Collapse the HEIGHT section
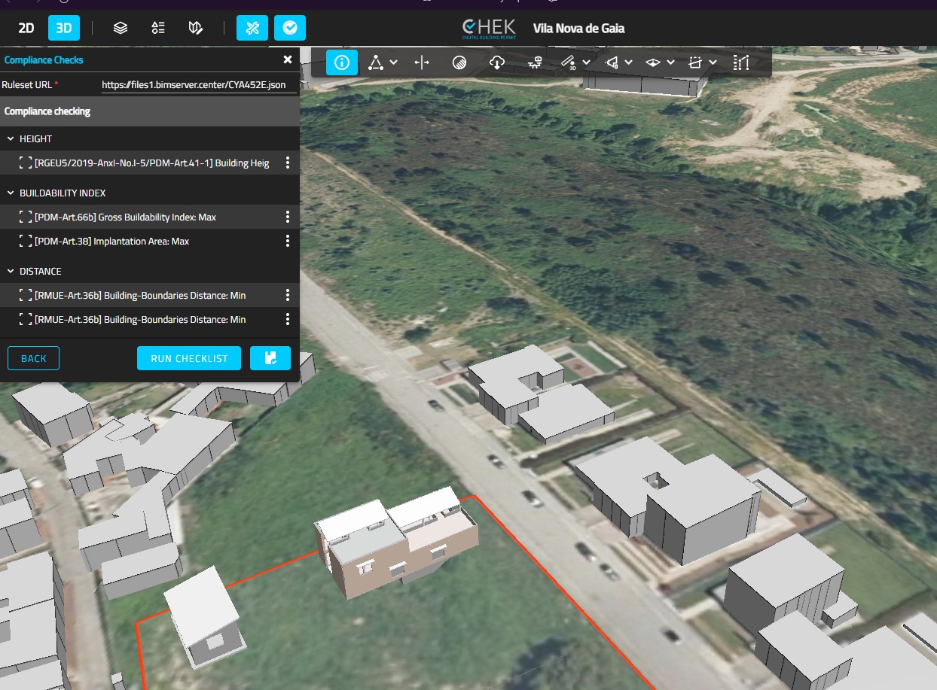This screenshot has width=937, height=690. 11,139
